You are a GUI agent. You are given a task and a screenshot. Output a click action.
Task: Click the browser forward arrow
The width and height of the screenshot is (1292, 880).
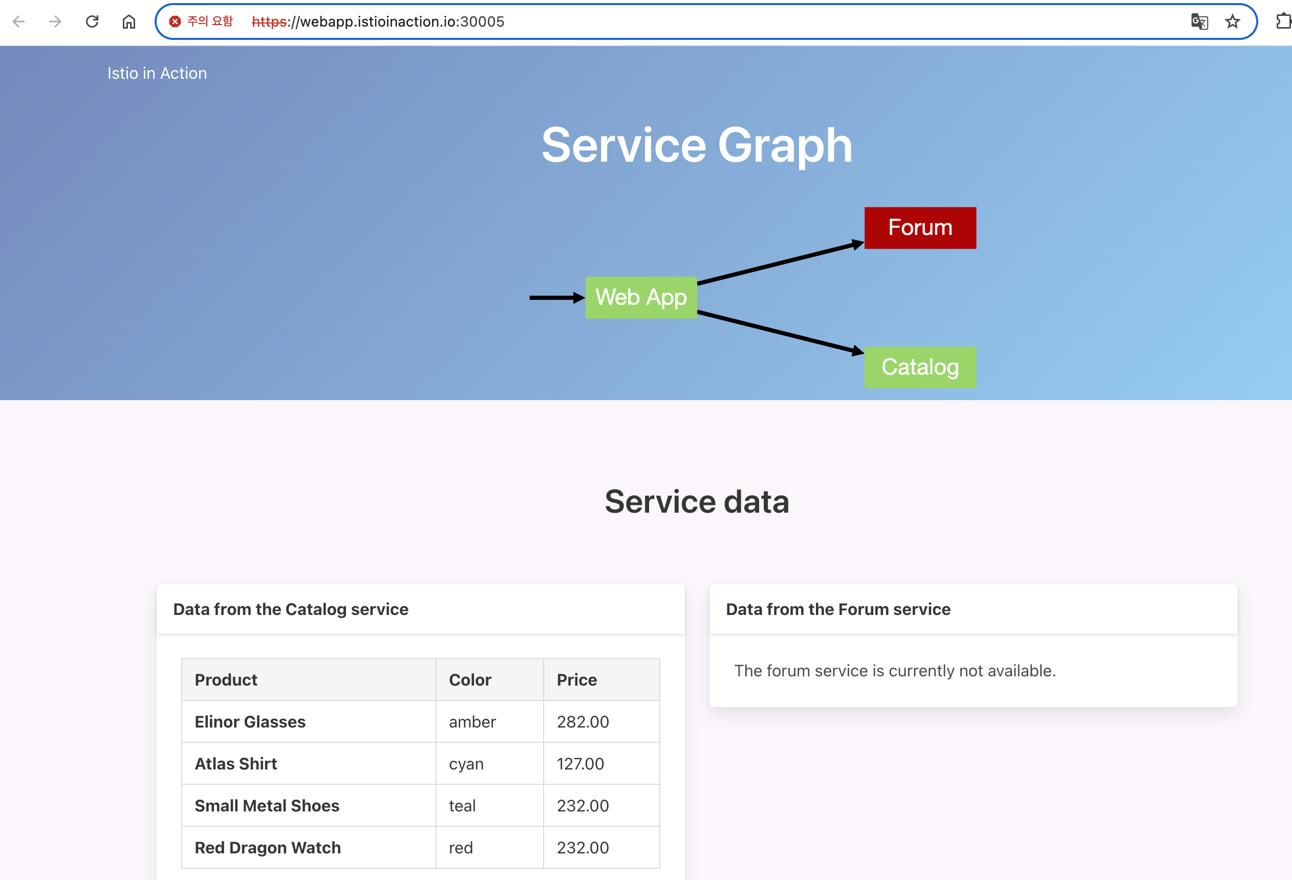[55, 21]
